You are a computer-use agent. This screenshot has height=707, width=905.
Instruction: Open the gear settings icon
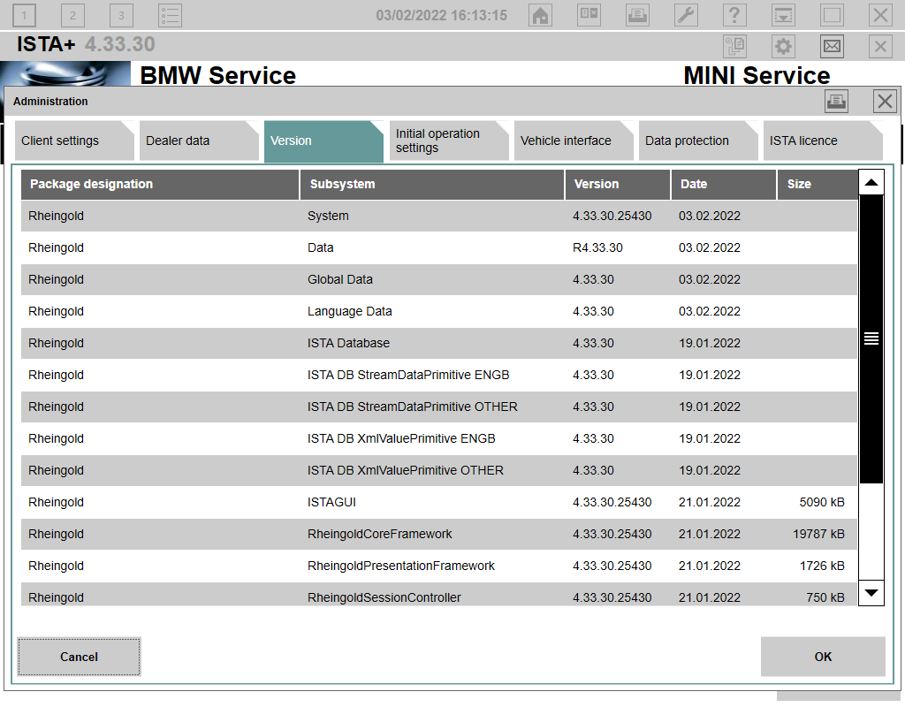tap(783, 46)
